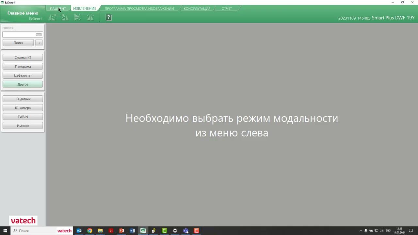The width and height of the screenshot is (418, 235).
Task: Open Word from taskbar
Action: point(132,231)
